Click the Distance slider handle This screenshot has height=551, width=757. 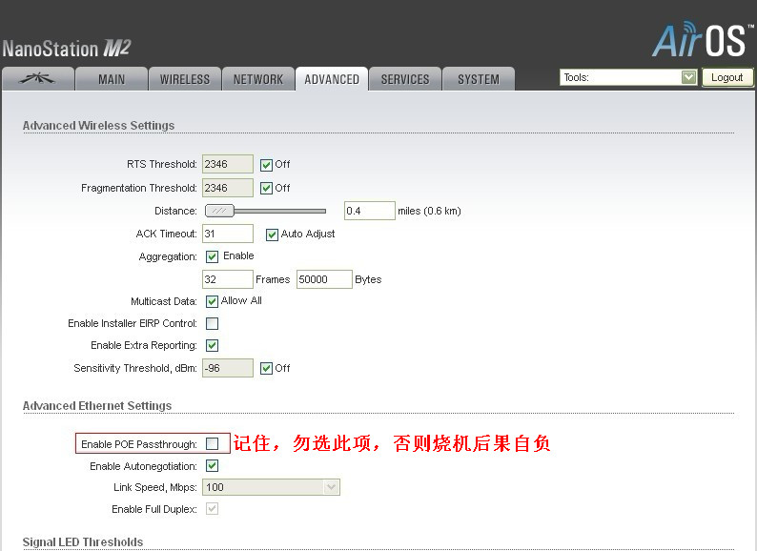(x=219, y=211)
